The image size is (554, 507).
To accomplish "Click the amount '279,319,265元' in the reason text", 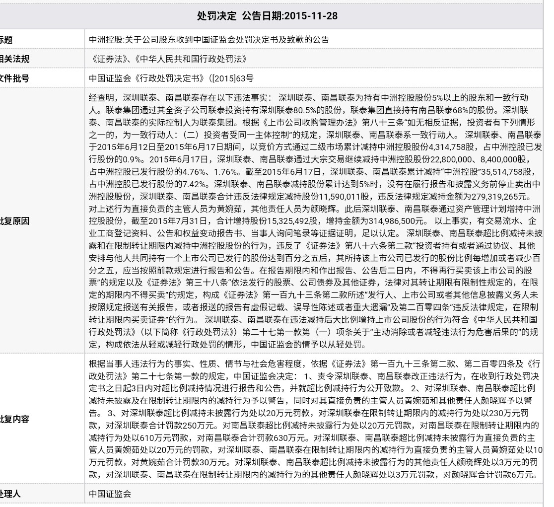I will (x=498, y=197).
